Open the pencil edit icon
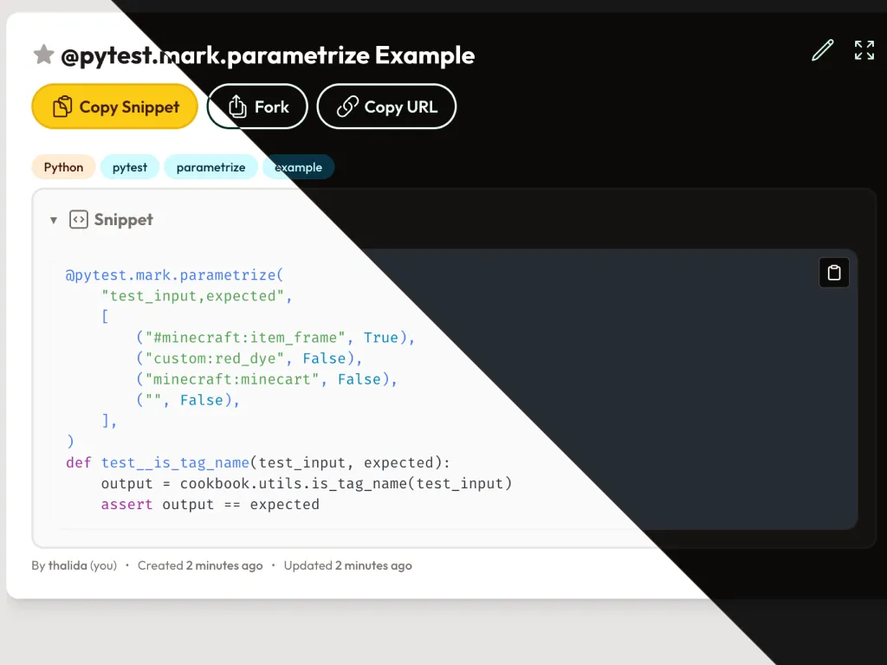The width and height of the screenshot is (887, 665). (x=823, y=49)
